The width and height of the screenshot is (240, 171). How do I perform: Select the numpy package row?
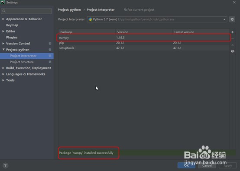point(144,38)
